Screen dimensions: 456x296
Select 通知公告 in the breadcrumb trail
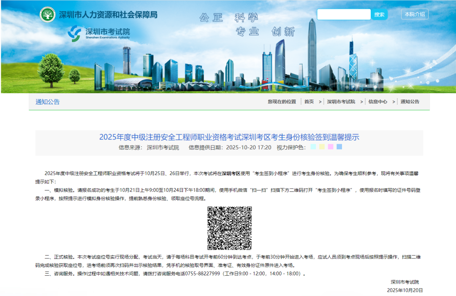click(x=410, y=102)
